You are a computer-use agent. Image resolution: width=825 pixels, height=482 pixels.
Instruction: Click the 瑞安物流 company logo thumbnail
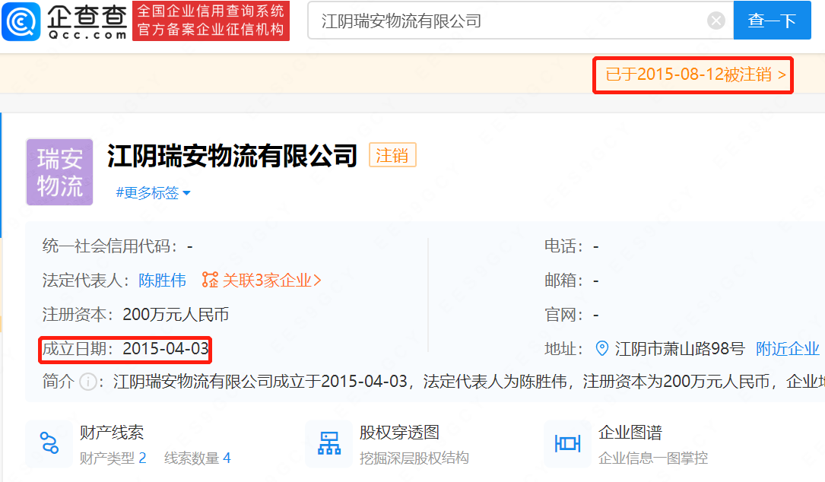59,172
